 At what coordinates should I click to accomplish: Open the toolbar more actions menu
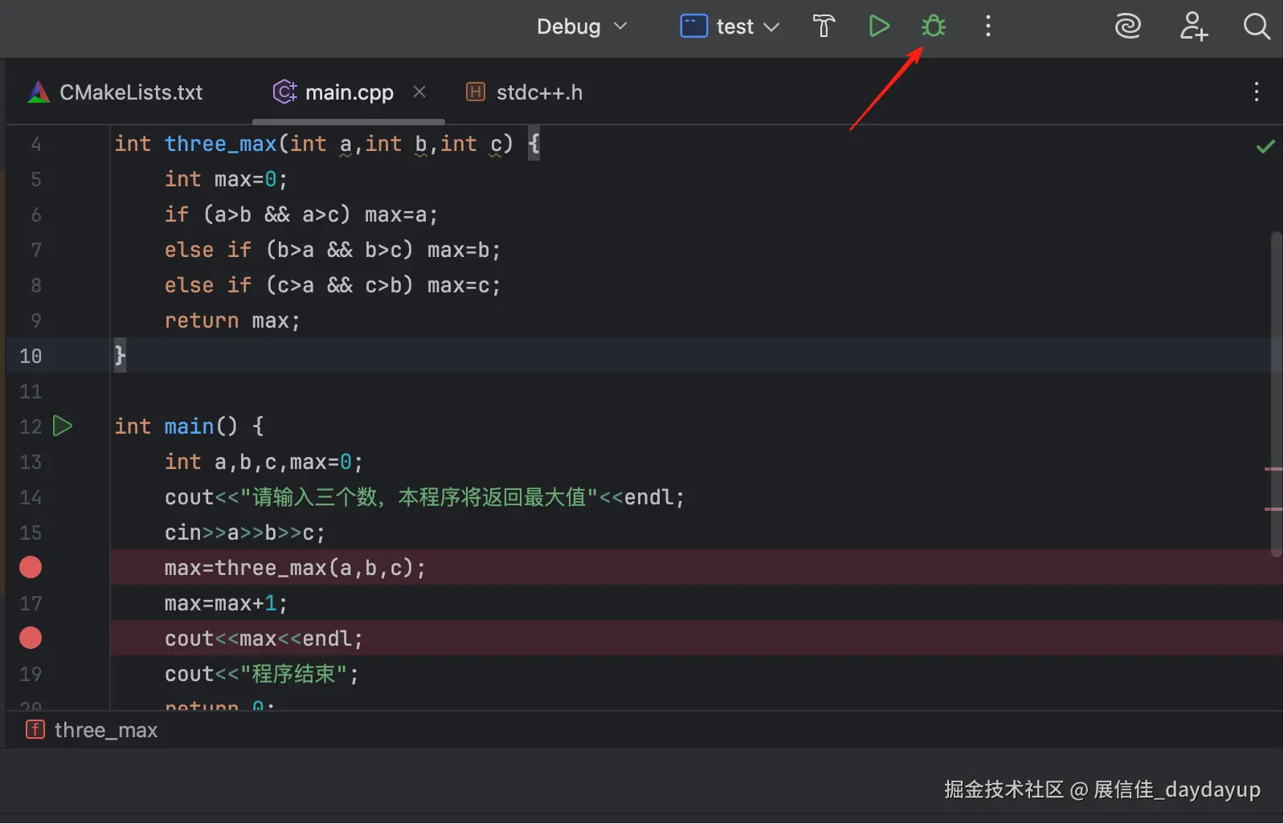[x=988, y=27]
